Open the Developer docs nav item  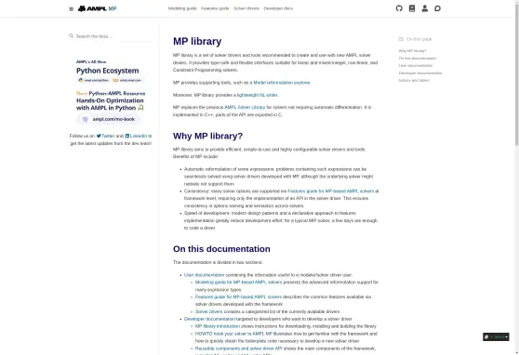[x=278, y=8]
